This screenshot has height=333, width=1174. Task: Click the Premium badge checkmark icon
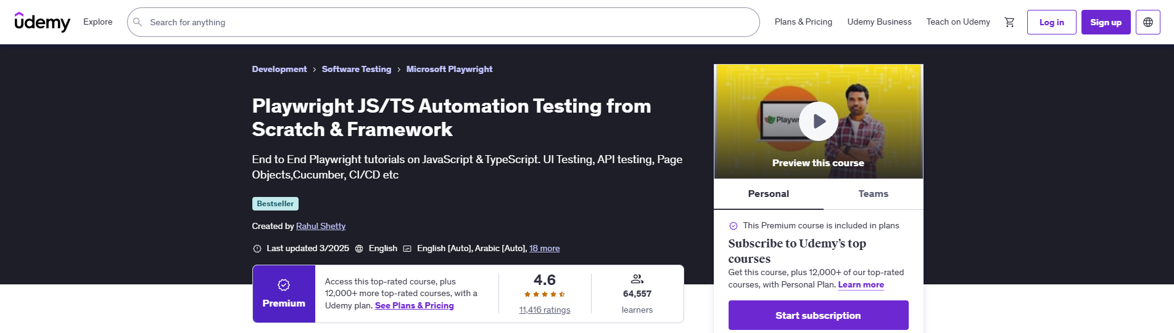click(x=284, y=285)
